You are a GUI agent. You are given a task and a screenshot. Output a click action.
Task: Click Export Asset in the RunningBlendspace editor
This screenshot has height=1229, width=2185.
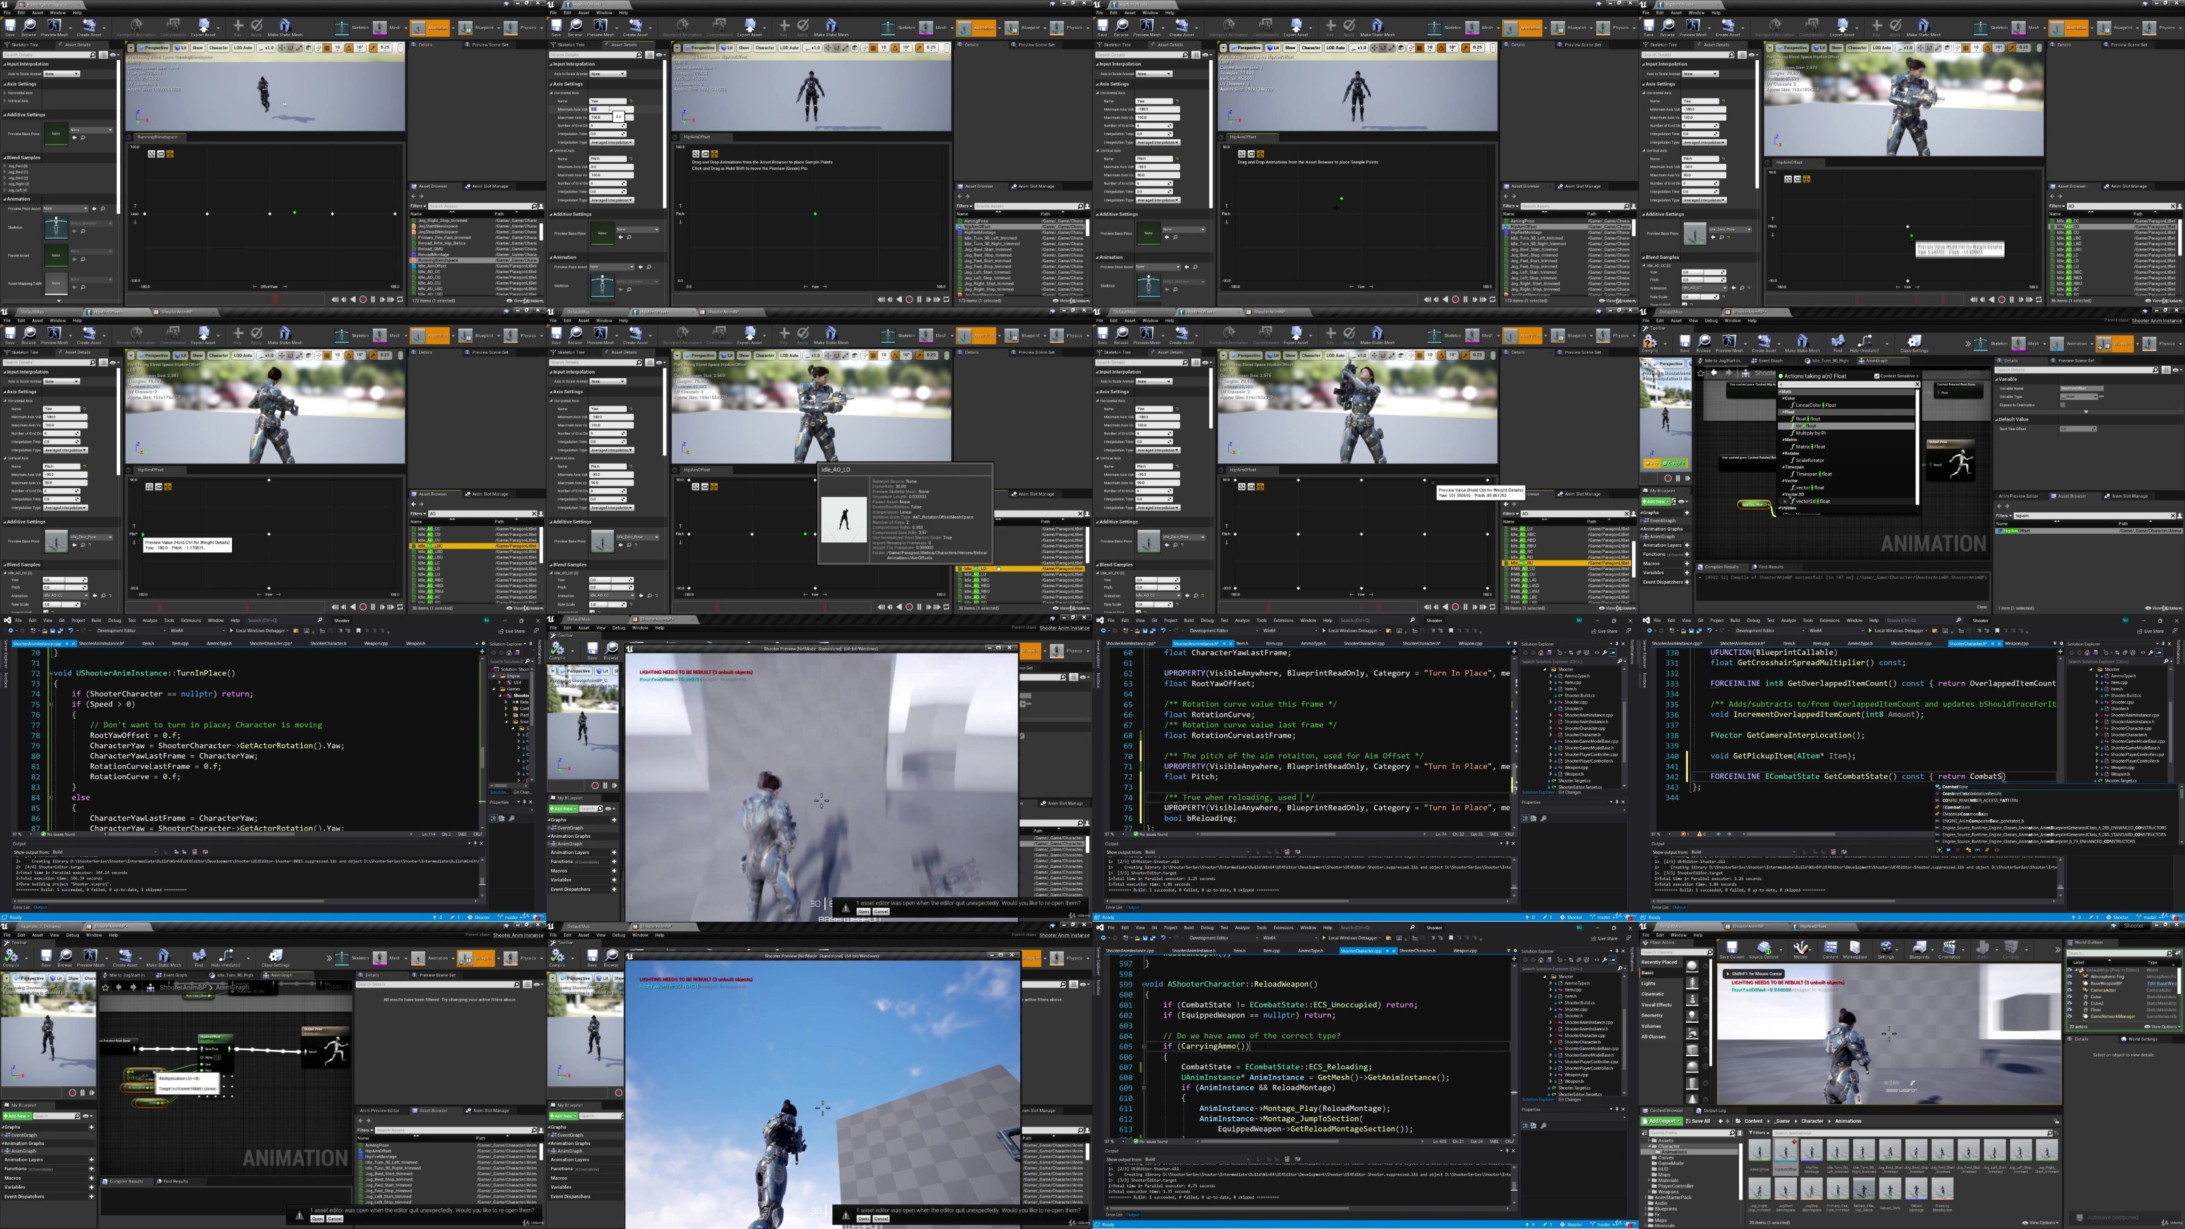coord(203,28)
